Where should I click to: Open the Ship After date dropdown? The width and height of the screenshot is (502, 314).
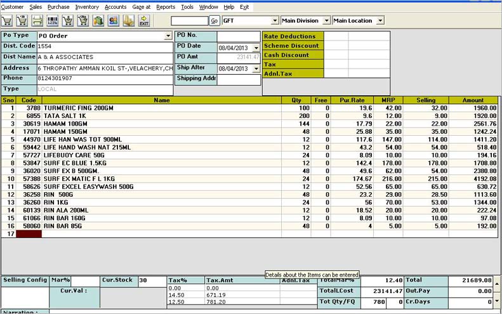pos(256,69)
